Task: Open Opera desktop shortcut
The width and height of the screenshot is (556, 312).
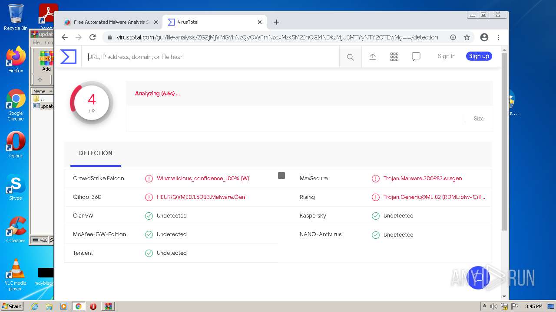Action: pyautogui.click(x=16, y=145)
